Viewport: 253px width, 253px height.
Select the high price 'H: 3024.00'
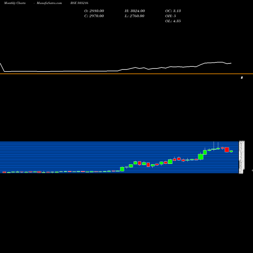pos(135,11)
